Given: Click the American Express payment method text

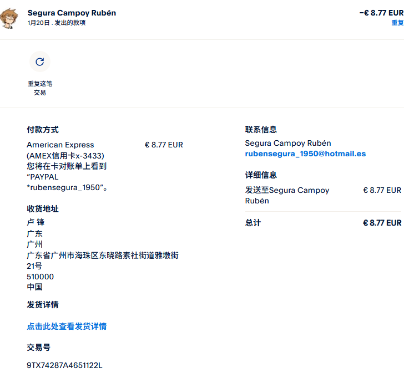Looking at the screenshot, I should (60, 145).
